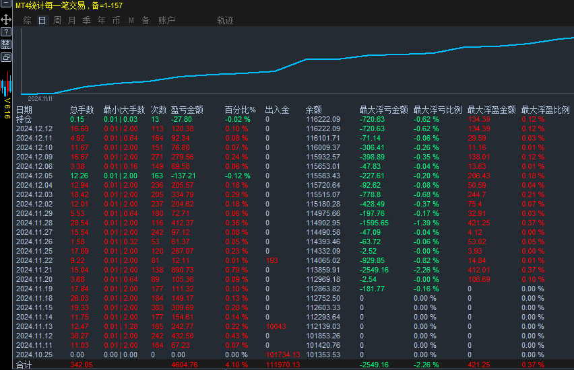Click the 116222.09 balance in the 2024.12.12 row
574x370 pixels.
pos(323,128)
